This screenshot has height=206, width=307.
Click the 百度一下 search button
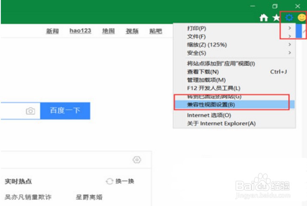point(65,111)
